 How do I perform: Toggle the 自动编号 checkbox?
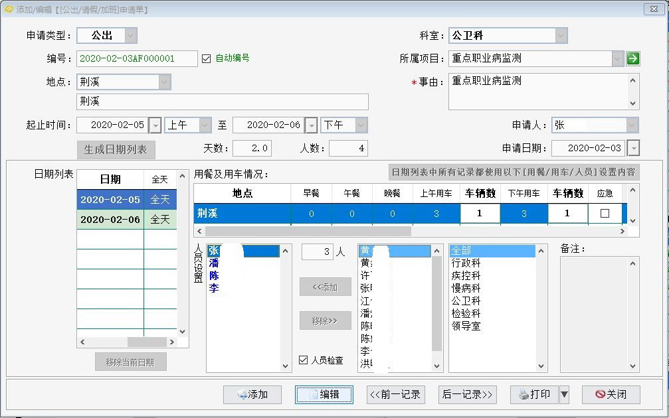click(x=207, y=58)
